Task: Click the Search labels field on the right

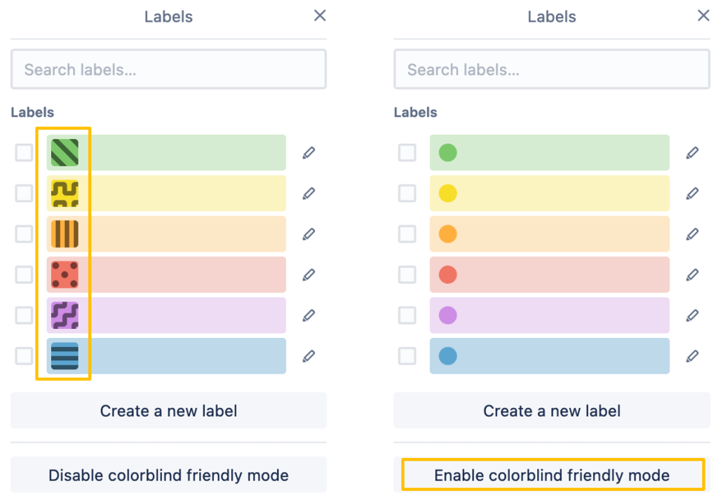Action: [552, 69]
